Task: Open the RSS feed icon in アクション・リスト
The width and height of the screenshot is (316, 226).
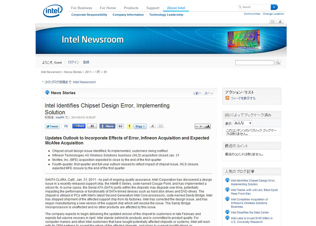Action: pyautogui.click(x=228, y=98)
